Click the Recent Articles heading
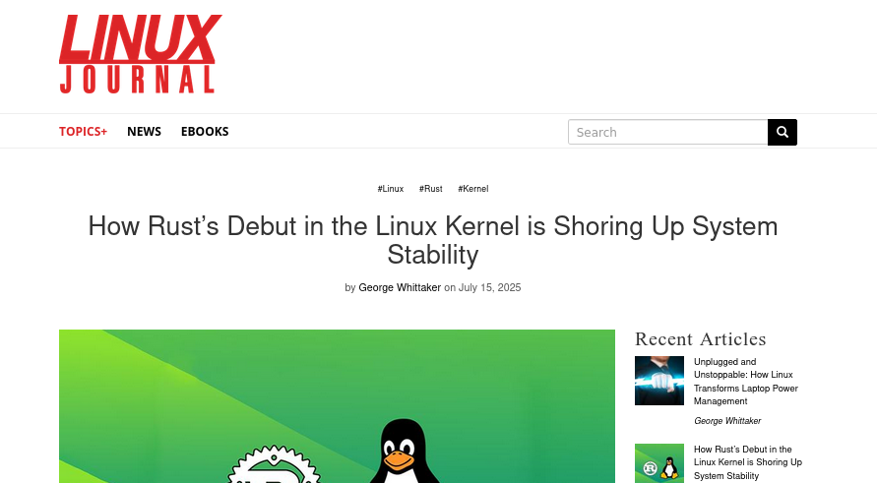 [700, 339]
